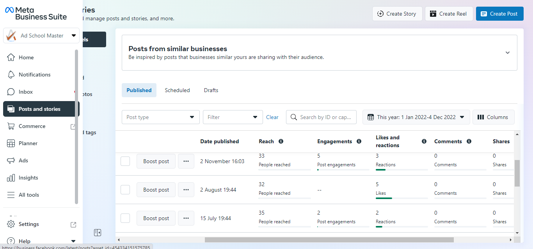Expand Posts from similar businesses section
The height and width of the screenshot is (249, 533).
click(508, 53)
